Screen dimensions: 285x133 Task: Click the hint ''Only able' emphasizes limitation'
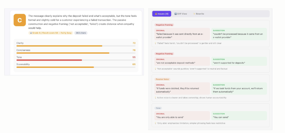coord(191,123)
